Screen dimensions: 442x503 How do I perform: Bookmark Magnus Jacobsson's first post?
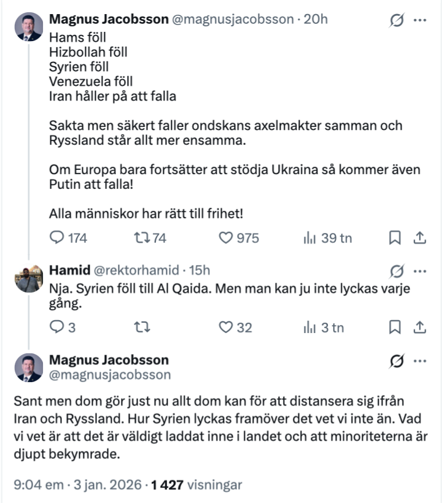click(395, 238)
